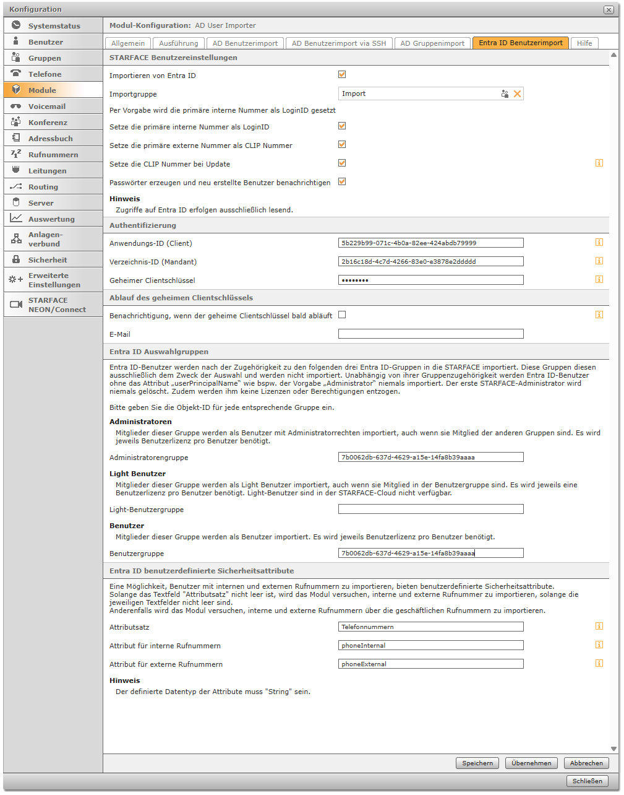Open info icon for Anwendungs-ID (Client)
Image resolution: width=624 pixels, height=795 pixels.
click(599, 243)
